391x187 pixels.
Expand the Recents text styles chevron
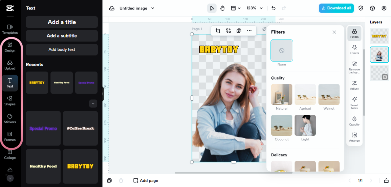[x=93, y=104]
